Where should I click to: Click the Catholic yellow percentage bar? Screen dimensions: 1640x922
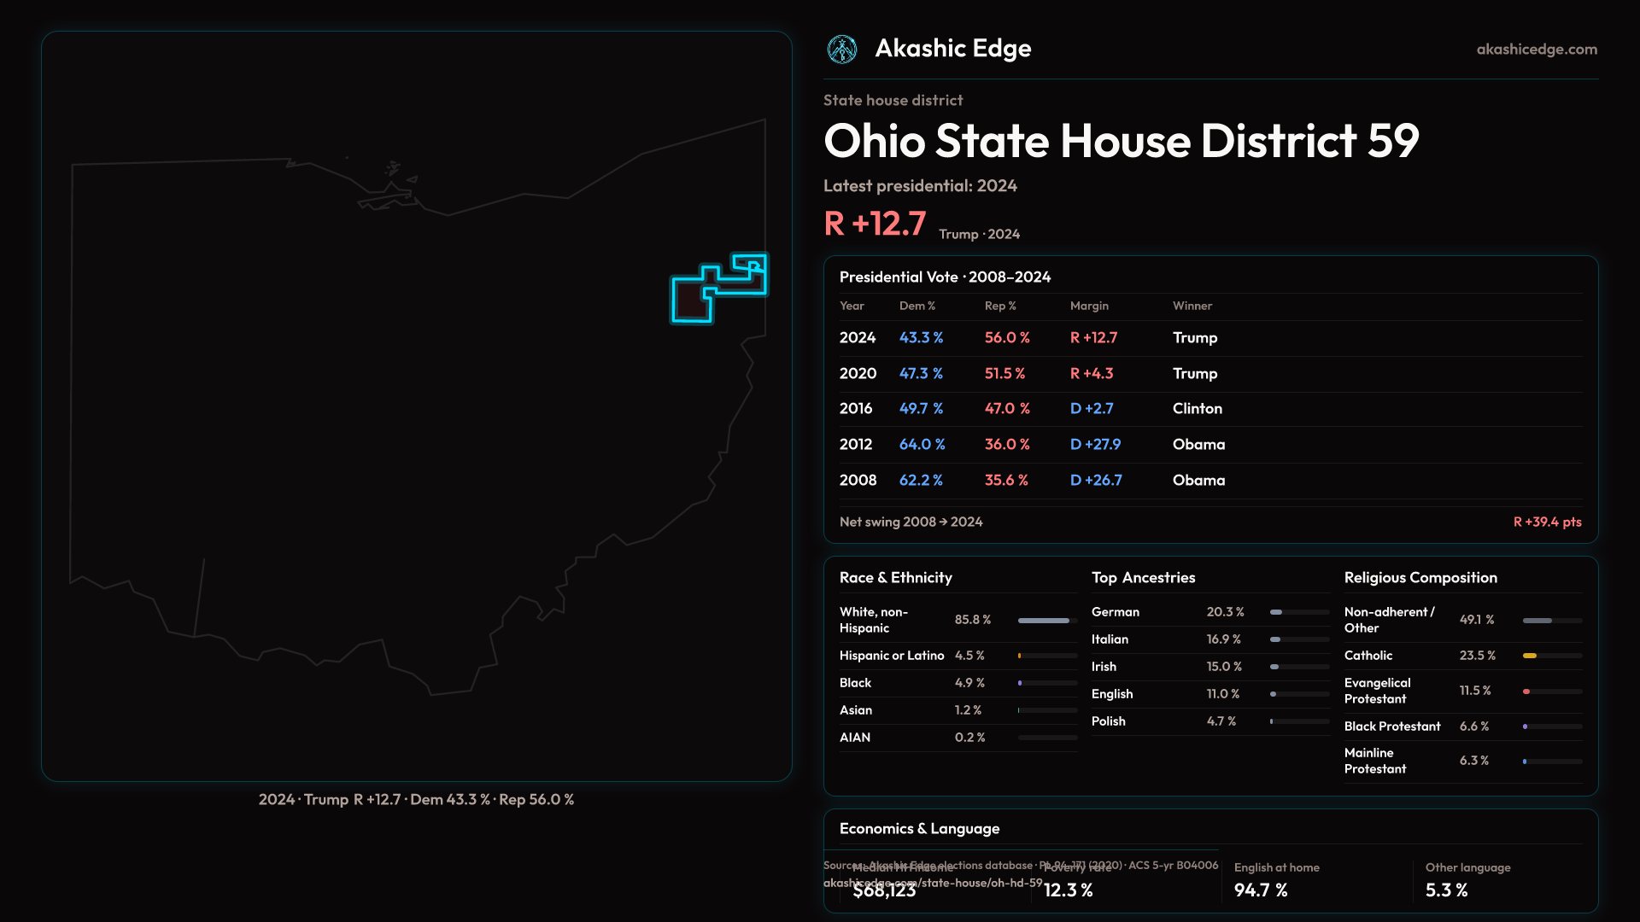coord(1531,656)
